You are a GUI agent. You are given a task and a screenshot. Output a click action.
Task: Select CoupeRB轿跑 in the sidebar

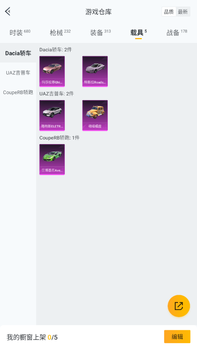point(18,92)
